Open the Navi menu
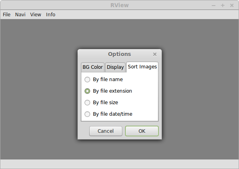Screen dimensions: 239x169 point(20,14)
